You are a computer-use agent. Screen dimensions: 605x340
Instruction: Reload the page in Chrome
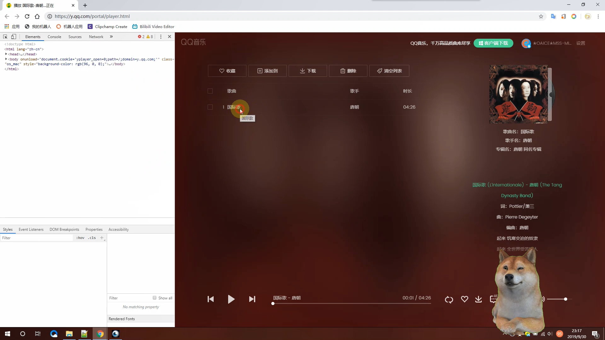[x=27, y=16]
